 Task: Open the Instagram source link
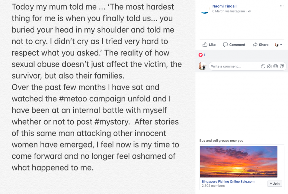pyautogui.click(x=238, y=11)
